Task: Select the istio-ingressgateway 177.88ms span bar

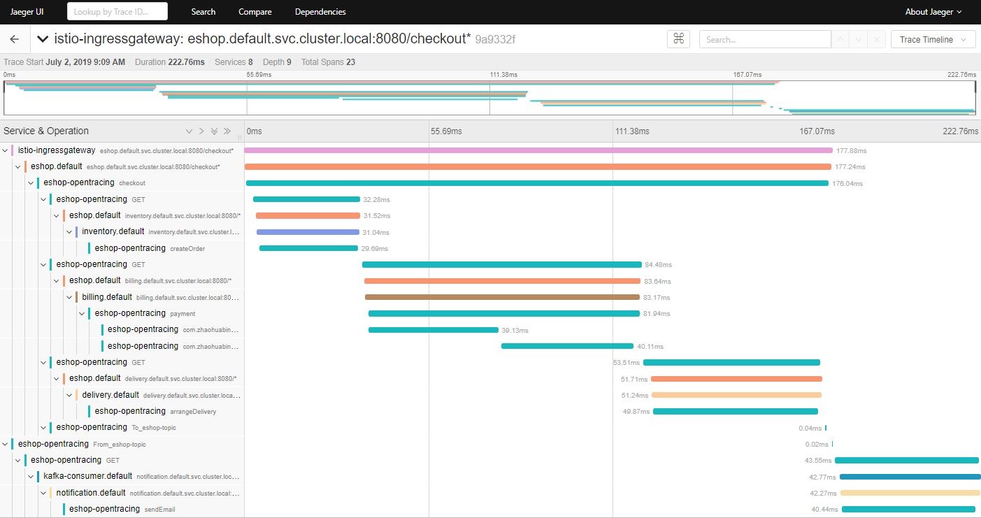Action: 538,150
